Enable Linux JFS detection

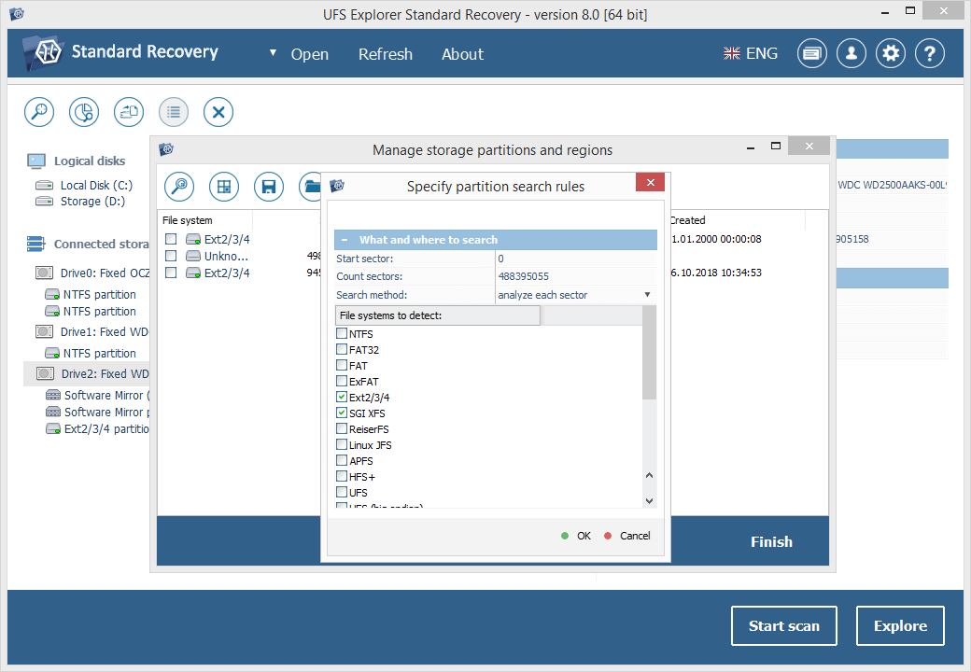pos(341,444)
